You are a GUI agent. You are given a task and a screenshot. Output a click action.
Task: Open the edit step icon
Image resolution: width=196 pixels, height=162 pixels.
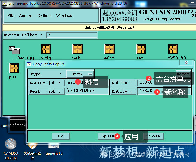109,49
